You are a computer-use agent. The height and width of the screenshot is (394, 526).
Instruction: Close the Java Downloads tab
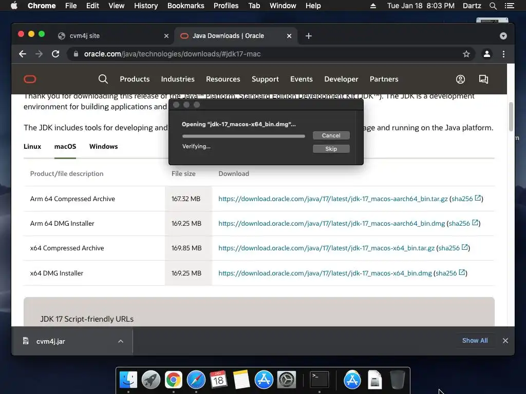(289, 36)
